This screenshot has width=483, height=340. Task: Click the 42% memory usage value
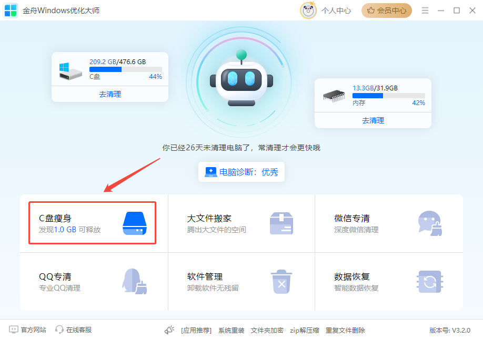click(x=419, y=103)
